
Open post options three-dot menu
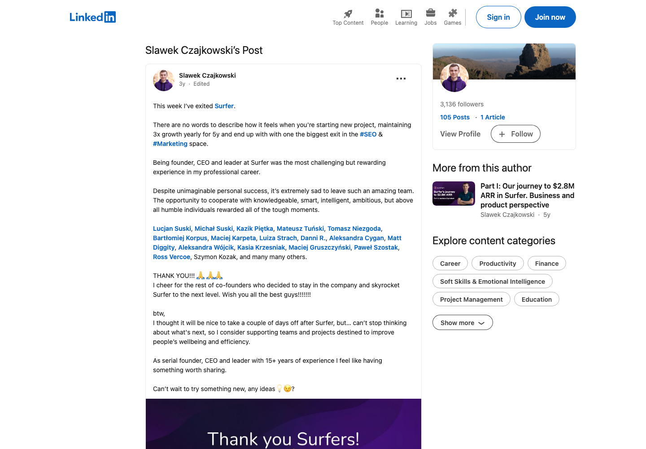(x=401, y=79)
